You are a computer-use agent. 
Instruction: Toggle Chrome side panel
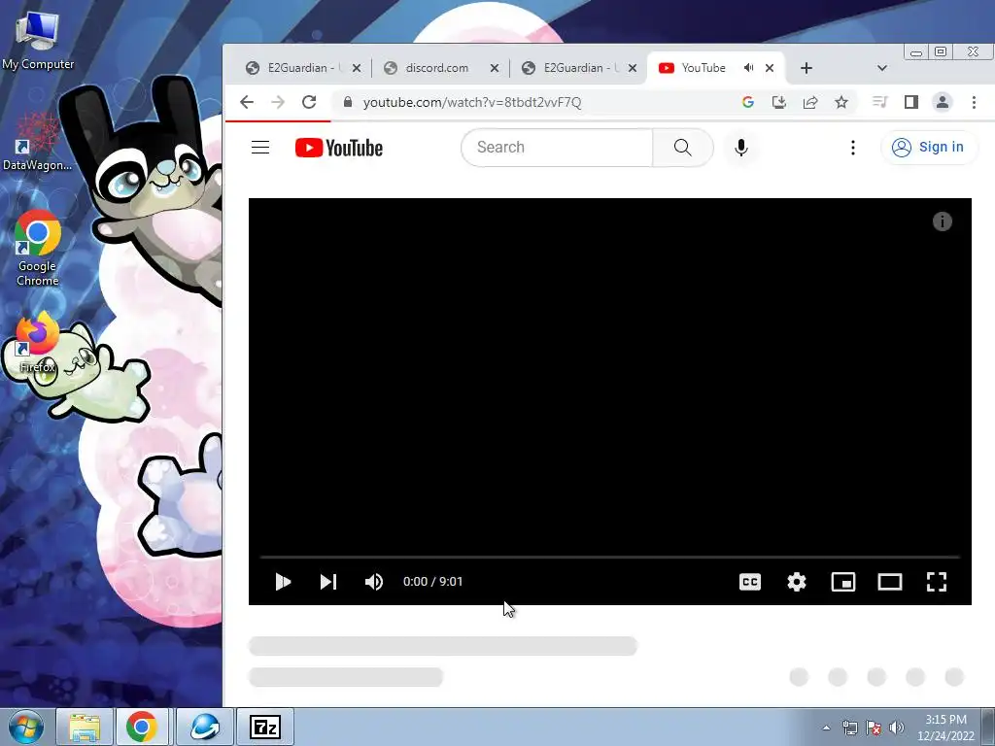(x=911, y=102)
